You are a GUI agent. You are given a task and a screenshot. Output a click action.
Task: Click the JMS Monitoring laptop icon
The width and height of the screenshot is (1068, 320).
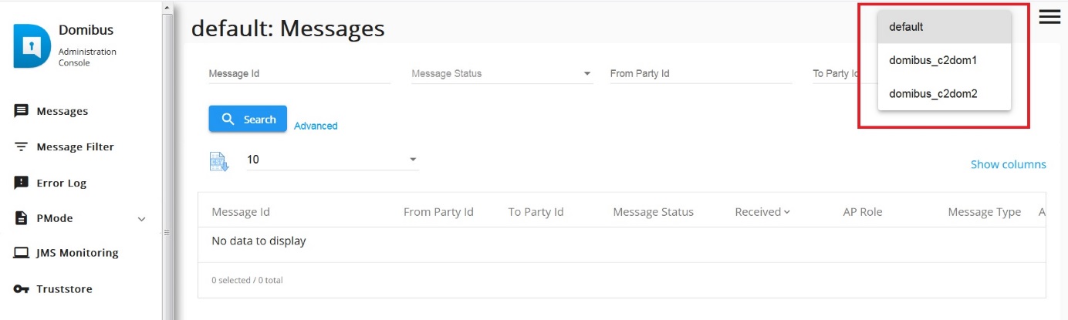tap(22, 253)
